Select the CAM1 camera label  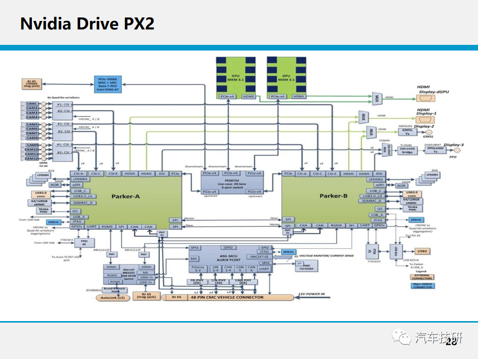(x=32, y=104)
